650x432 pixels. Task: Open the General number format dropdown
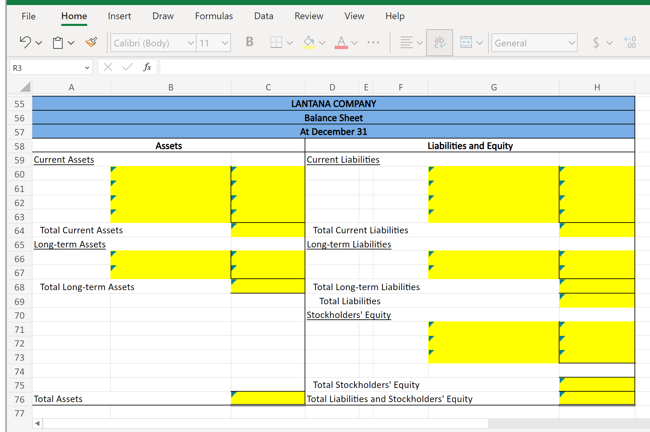572,43
